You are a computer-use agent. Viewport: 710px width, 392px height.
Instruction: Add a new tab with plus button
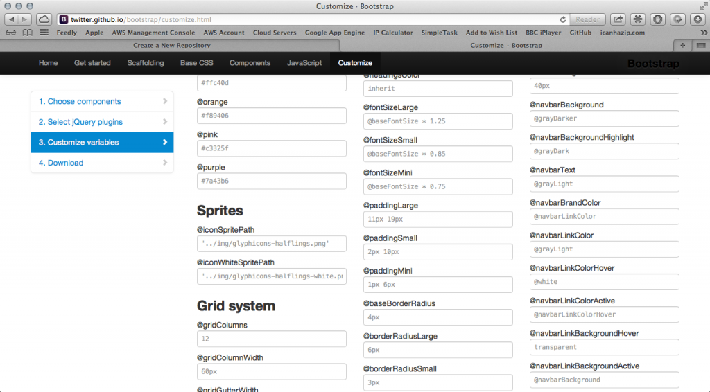[682, 45]
